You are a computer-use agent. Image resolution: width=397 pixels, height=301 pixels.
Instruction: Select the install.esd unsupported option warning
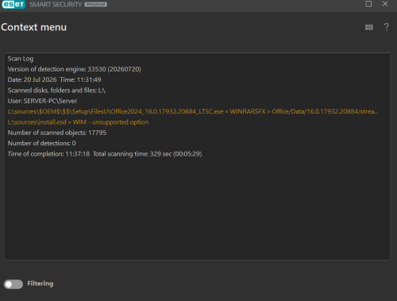(x=78, y=122)
